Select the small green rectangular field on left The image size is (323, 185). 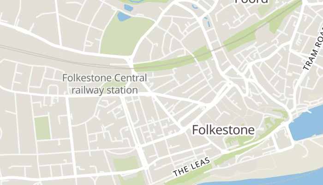tap(42, 128)
